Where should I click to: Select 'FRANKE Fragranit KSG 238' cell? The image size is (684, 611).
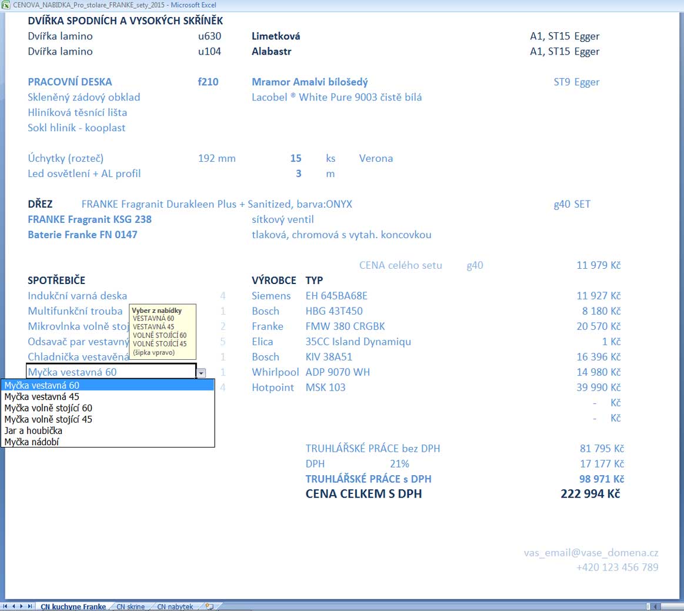pyautogui.click(x=89, y=219)
